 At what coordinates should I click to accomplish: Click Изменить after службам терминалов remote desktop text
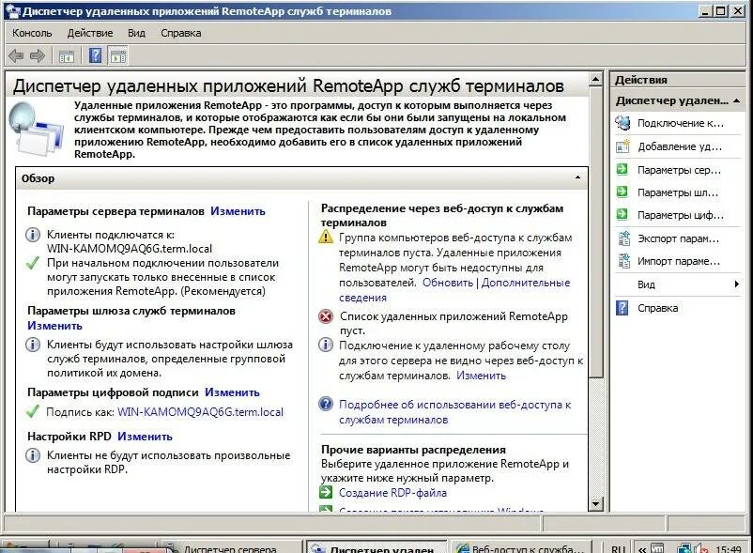[x=482, y=376]
